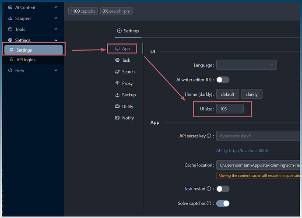Click the Cache location input field
Viewport: 302px width, 218px height.
258,165
